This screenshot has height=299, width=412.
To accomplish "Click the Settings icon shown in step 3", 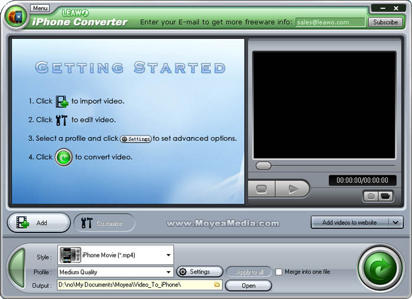I will (x=136, y=139).
